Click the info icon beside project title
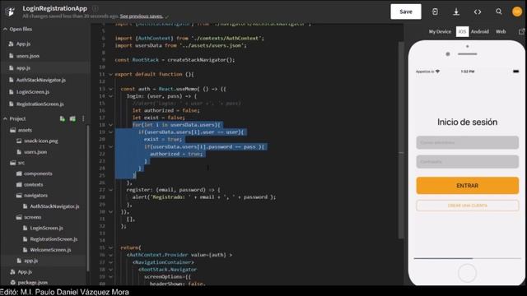 click(96, 8)
